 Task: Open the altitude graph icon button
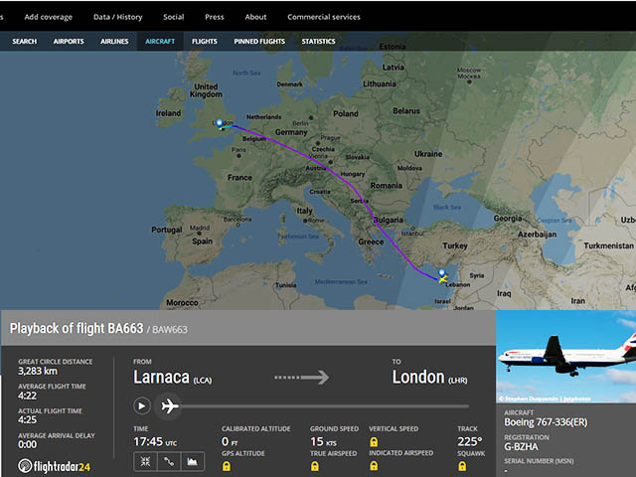pyautogui.click(x=192, y=461)
